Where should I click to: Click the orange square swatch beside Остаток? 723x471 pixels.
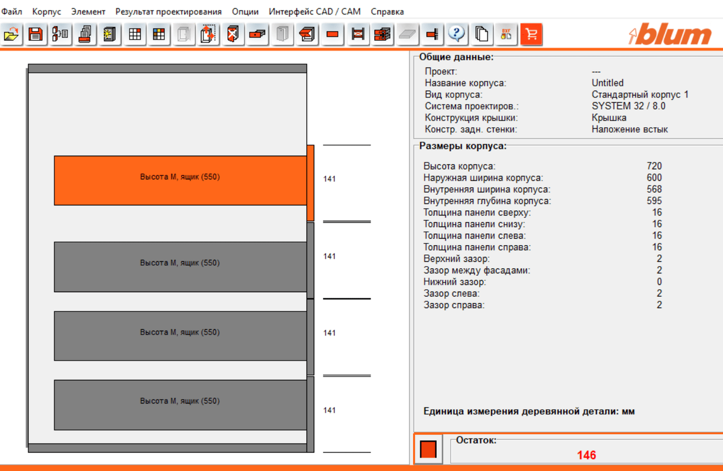(x=428, y=449)
